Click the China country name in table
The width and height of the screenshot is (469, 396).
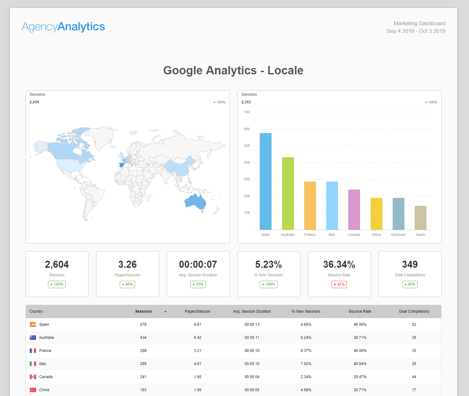pos(44,390)
